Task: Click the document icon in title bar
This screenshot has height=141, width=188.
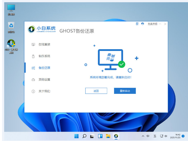Action: (137, 24)
